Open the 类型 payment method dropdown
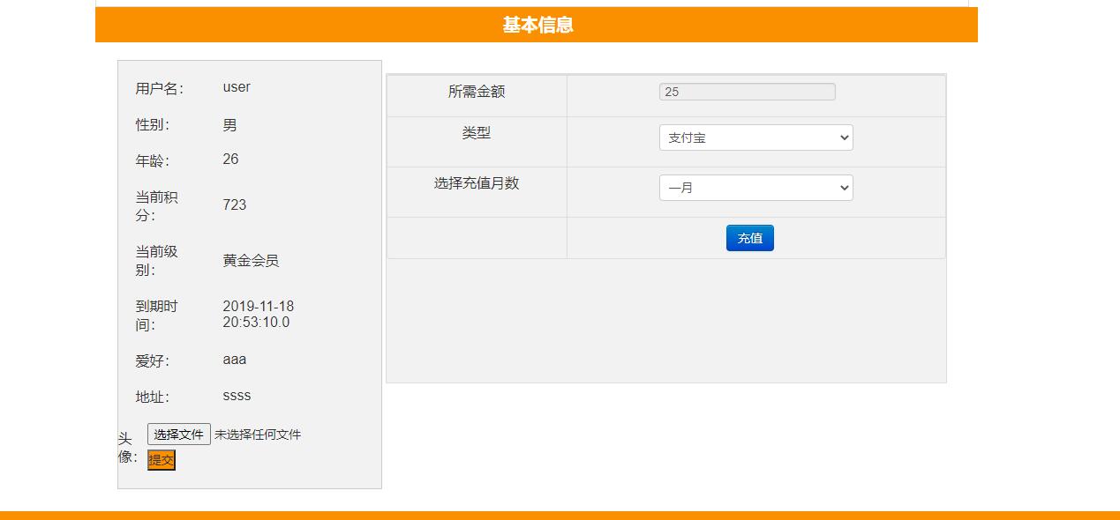Image resolution: width=1120 pixels, height=520 pixels. pyautogui.click(x=755, y=137)
